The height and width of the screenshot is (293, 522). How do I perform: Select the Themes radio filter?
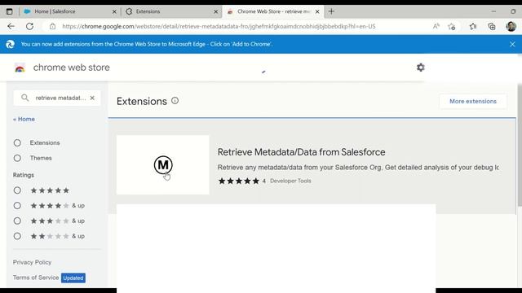(x=17, y=158)
